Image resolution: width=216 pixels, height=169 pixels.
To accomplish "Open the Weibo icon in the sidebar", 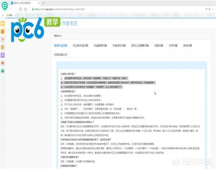I will tap(3, 31).
